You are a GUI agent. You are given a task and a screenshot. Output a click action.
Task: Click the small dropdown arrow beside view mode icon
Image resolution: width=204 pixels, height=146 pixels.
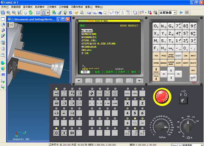point(48,13)
